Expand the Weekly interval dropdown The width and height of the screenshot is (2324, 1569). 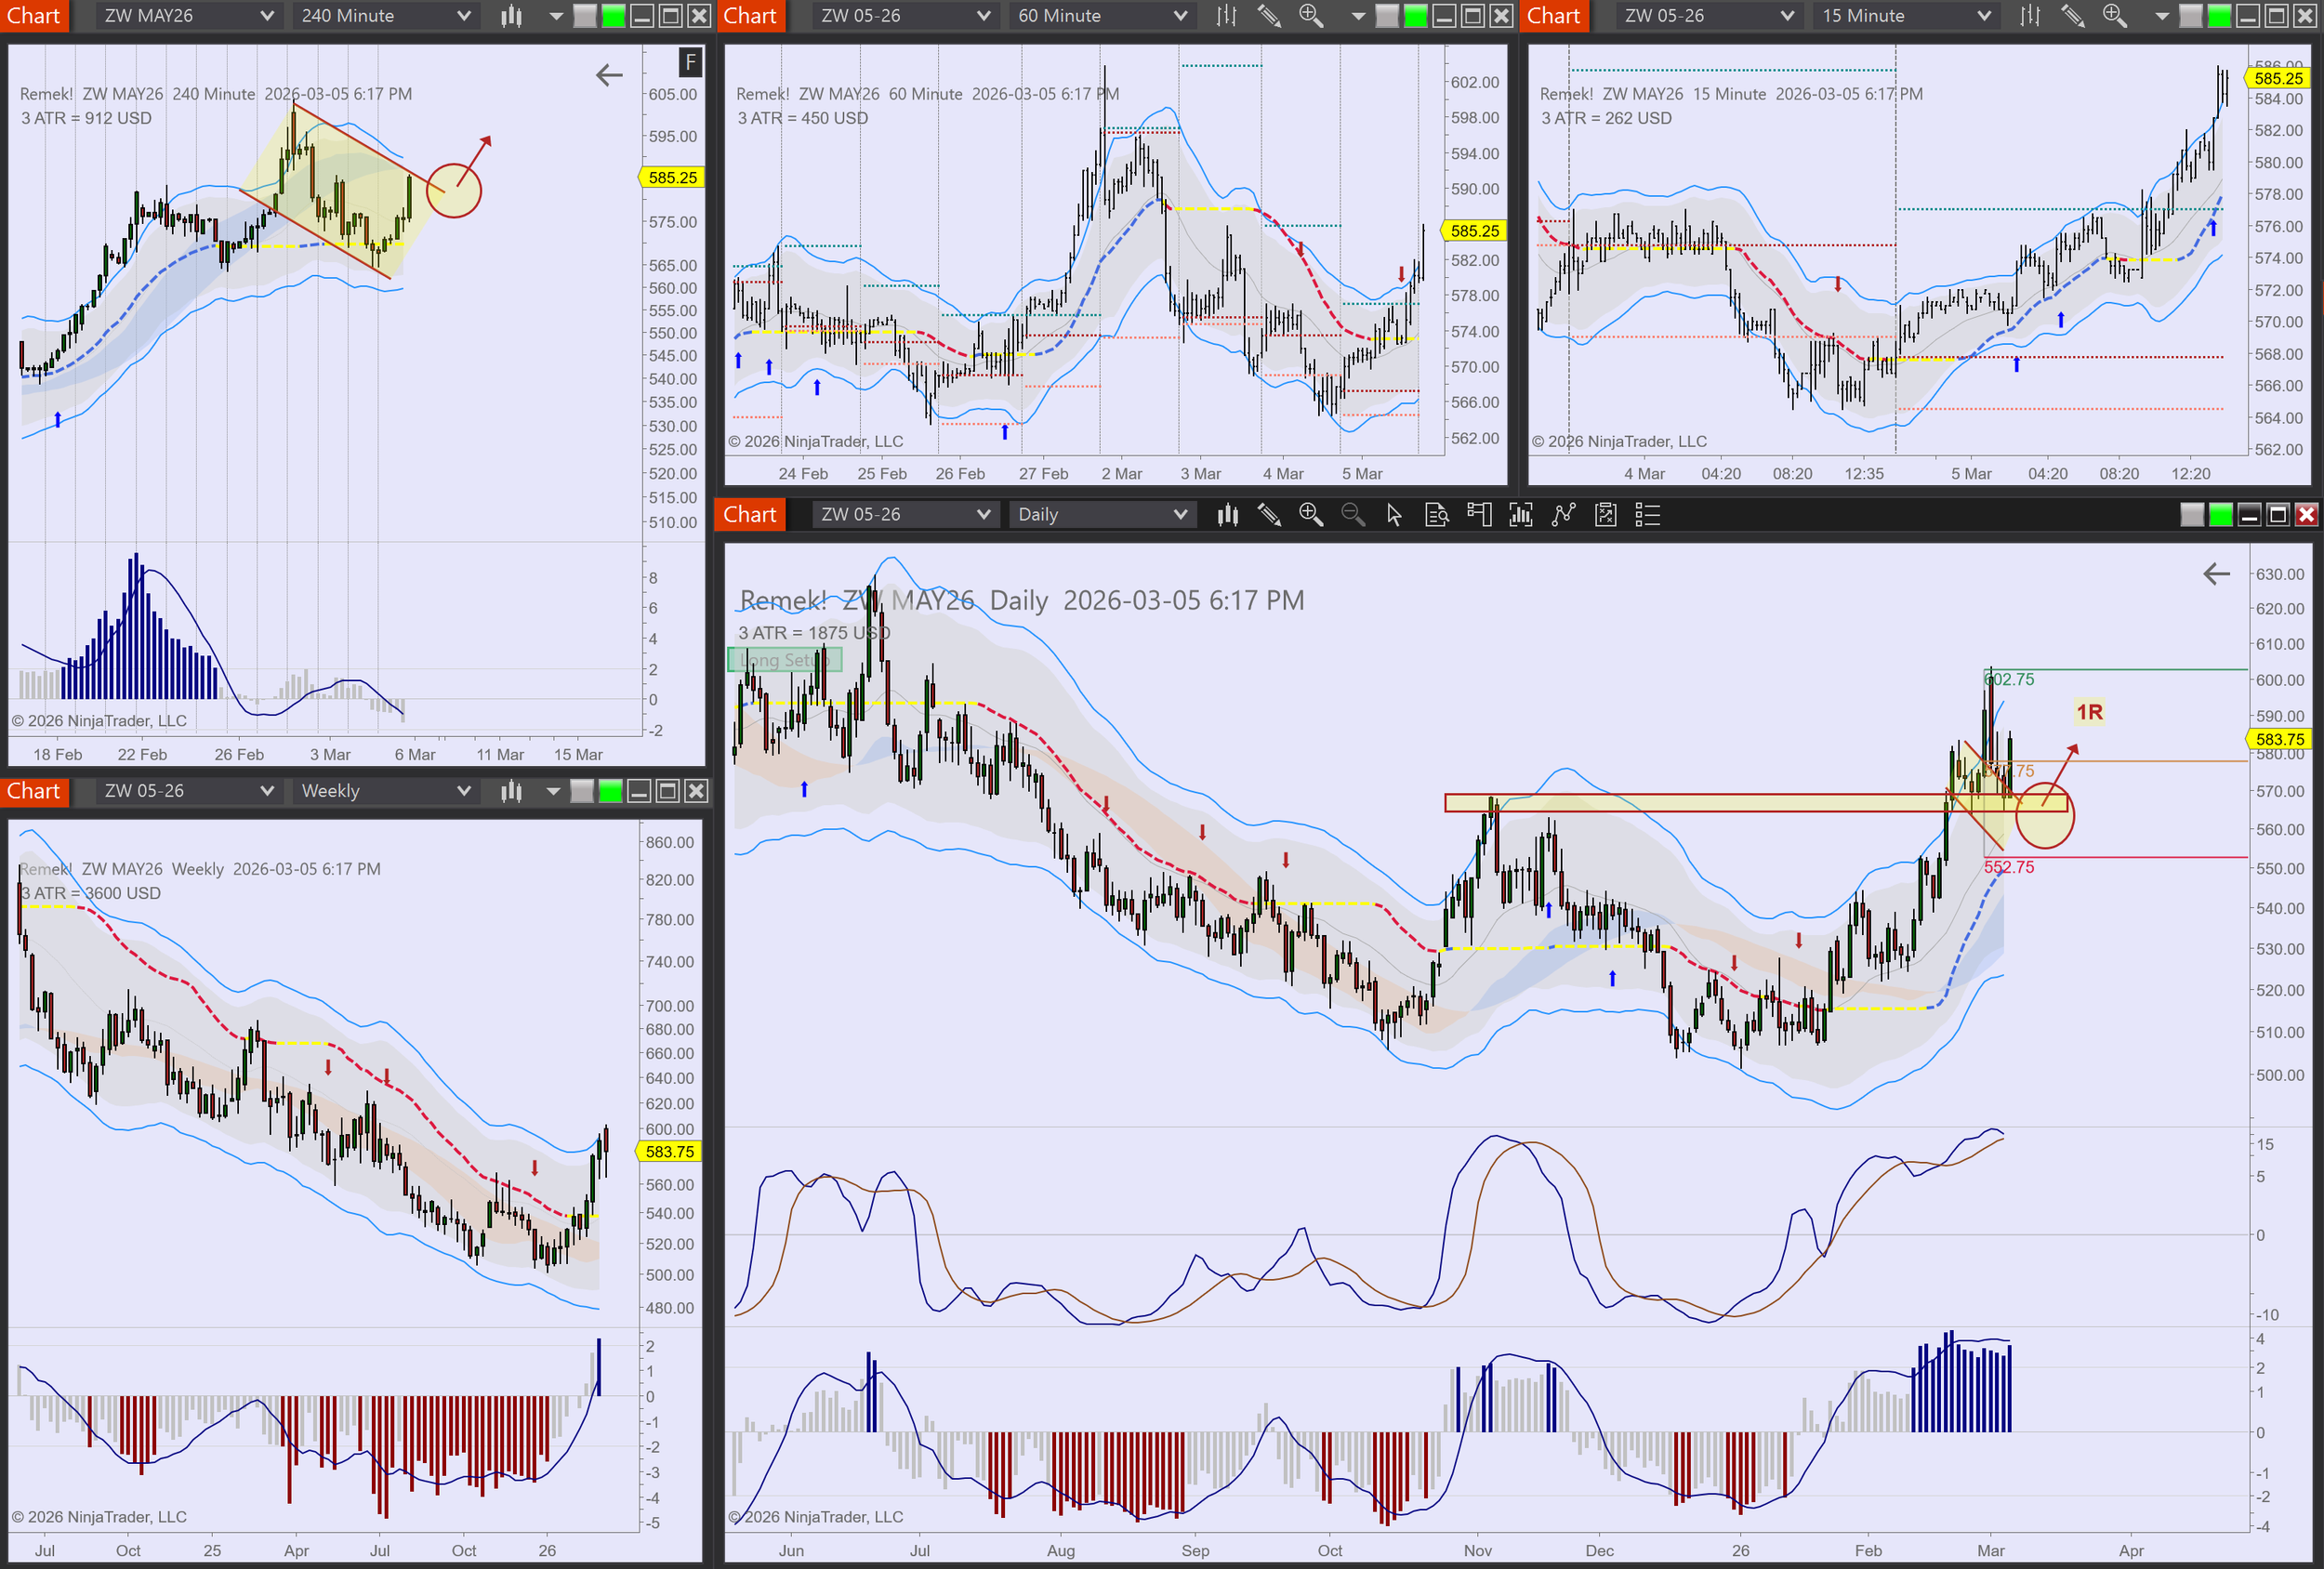click(385, 791)
